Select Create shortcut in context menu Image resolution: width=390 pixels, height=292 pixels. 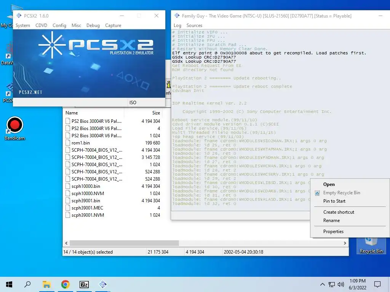tap(339, 212)
